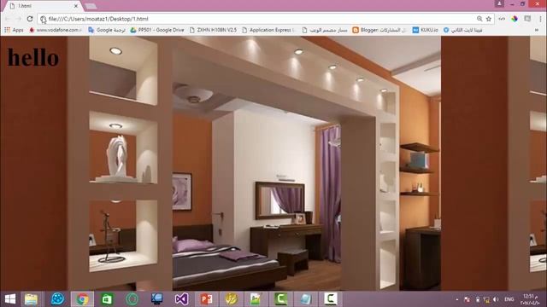Viewport: 547px width, 307px height.
Task: Open the image editor icon in taskbar
Action: (x=256, y=299)
